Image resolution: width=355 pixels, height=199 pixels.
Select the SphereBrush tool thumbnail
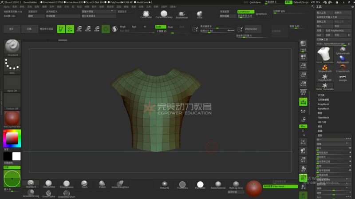pos(343,52)
